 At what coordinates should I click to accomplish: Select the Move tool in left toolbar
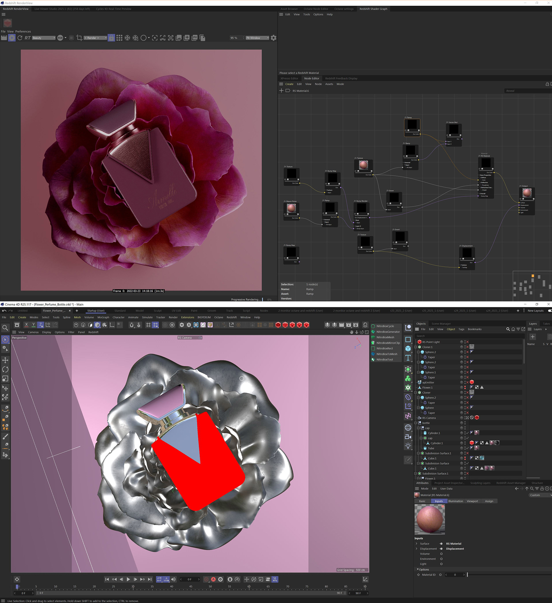pyautogui.click(x=5, y=360)
